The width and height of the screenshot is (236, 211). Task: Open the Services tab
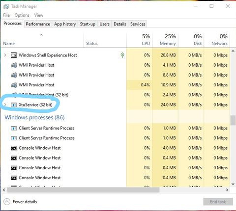point(138,24)
